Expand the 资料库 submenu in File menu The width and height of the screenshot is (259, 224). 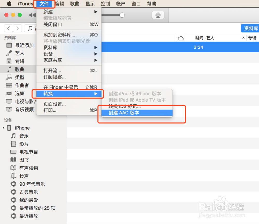coord(69,47)
